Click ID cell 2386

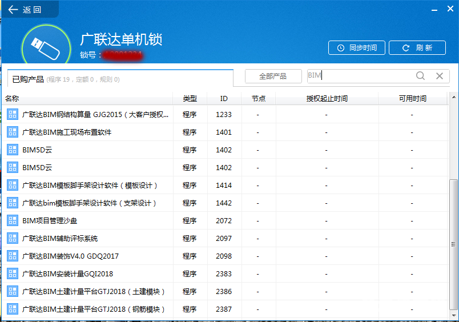(224, 292)
